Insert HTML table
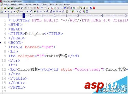This screenshot has height=94, width=128. (51, 12)
